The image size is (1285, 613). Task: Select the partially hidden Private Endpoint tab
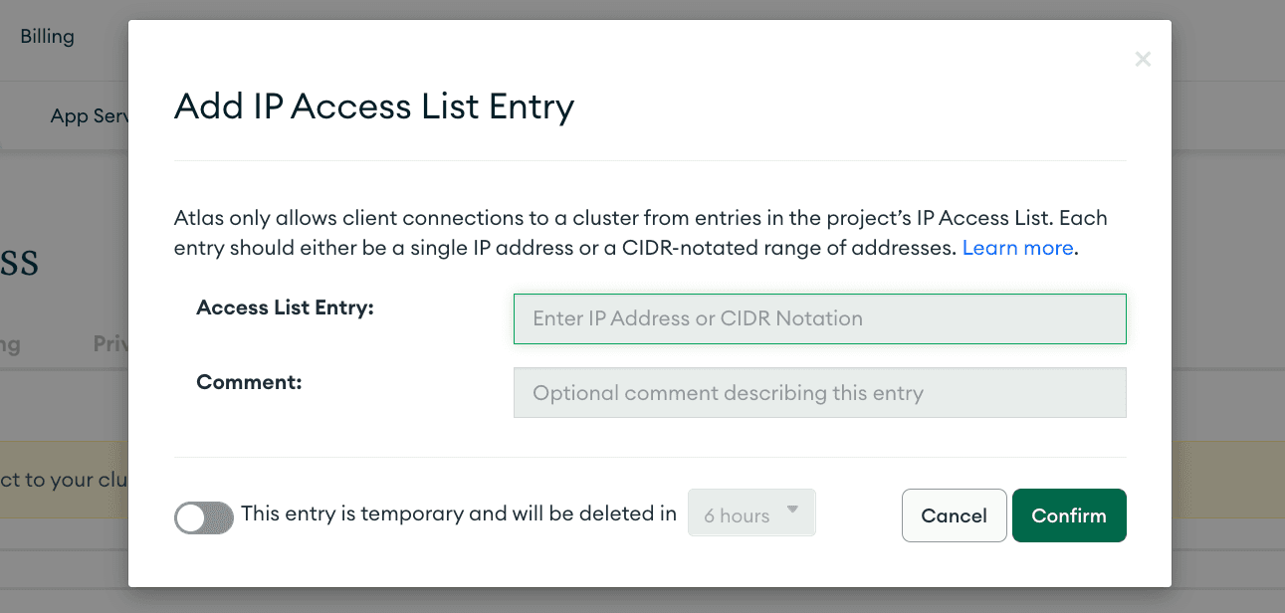110,344
